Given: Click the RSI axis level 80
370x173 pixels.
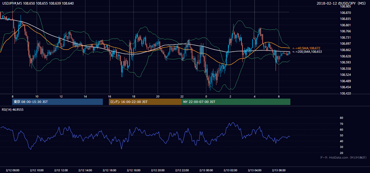Looking at the screenshot, I should (x=341, y=118).
